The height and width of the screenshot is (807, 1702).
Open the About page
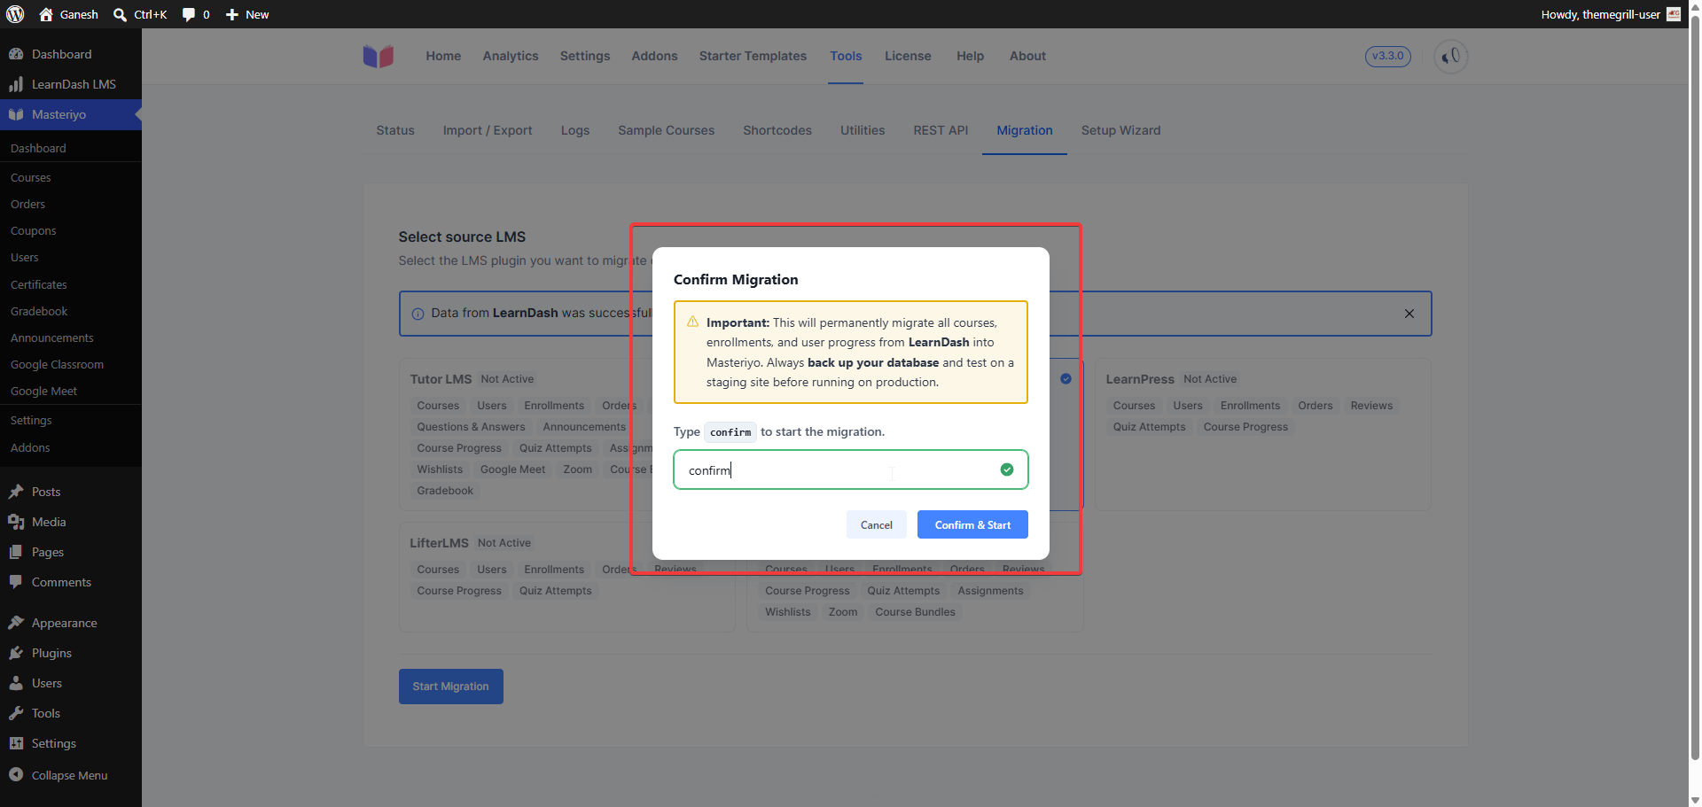(1027, 56)
